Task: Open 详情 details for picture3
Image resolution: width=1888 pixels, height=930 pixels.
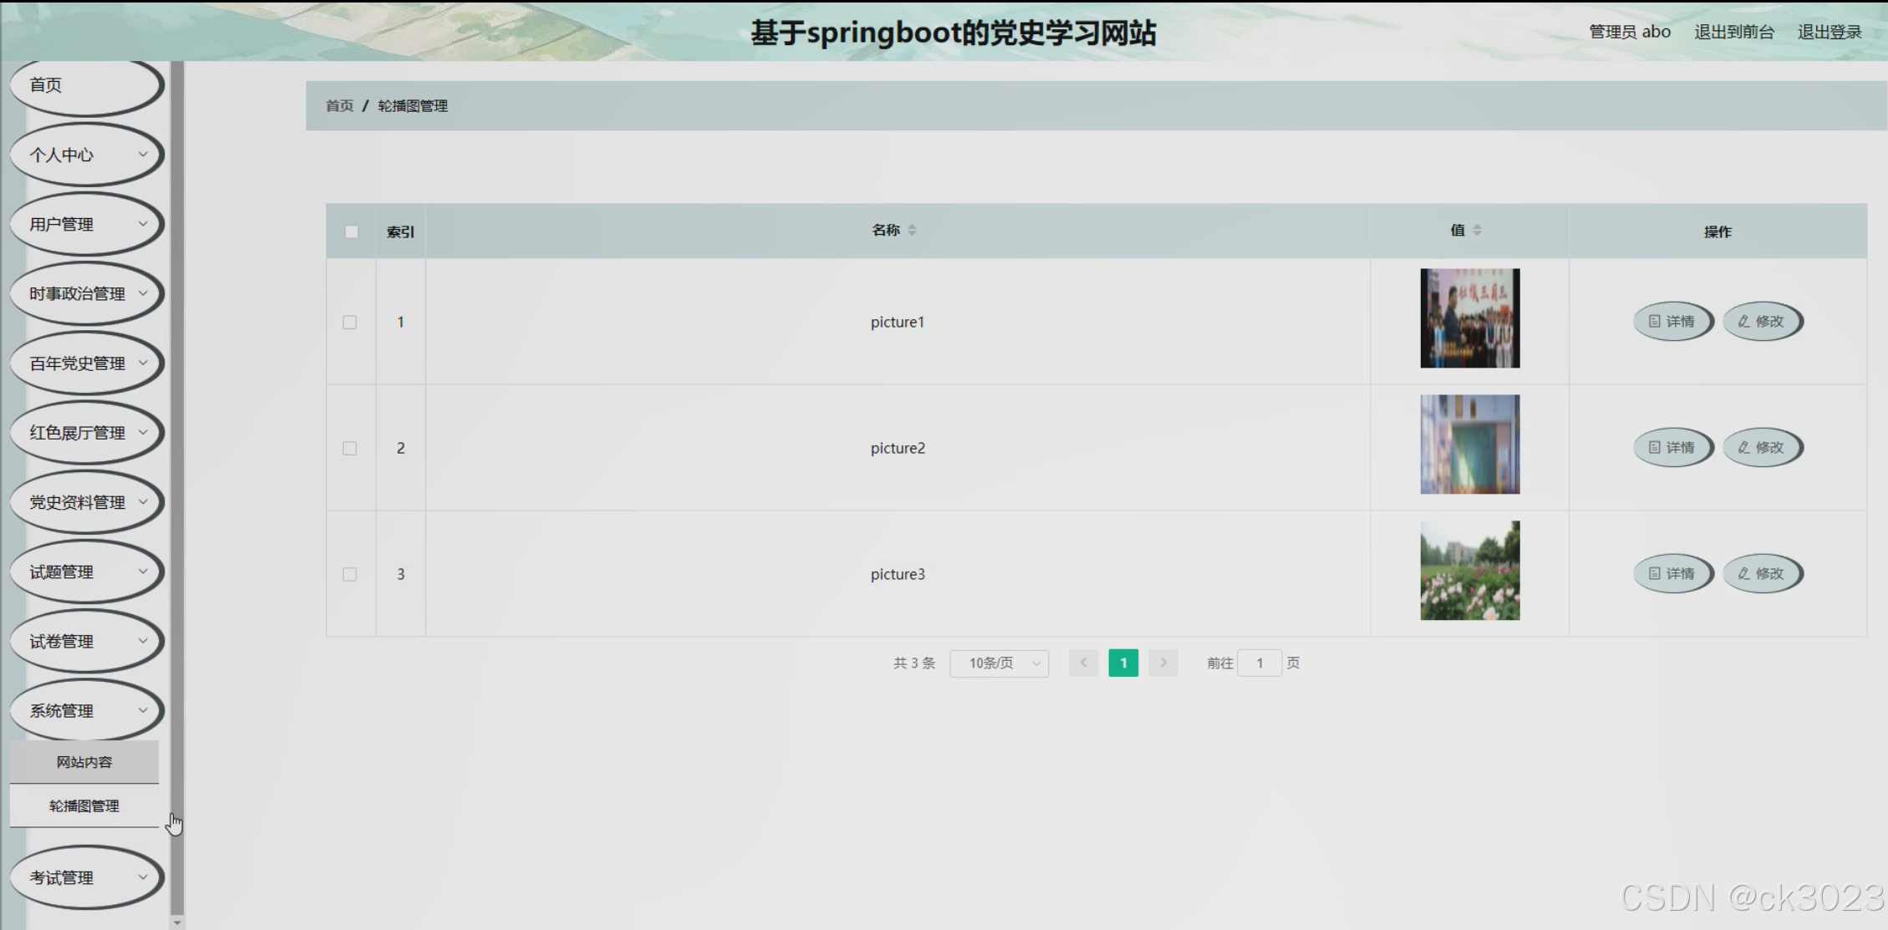Action: pyautogui.click(x=1672, y=574)
